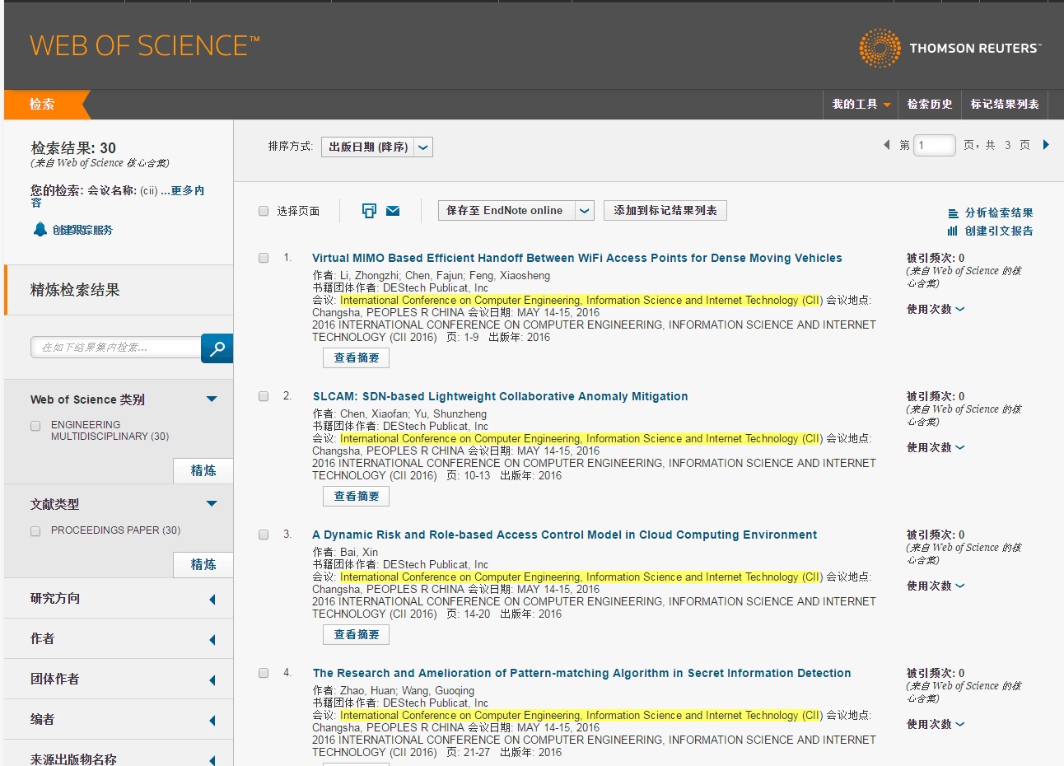Click the 创建引文报告 chart icon

click(x=953, y=231)
